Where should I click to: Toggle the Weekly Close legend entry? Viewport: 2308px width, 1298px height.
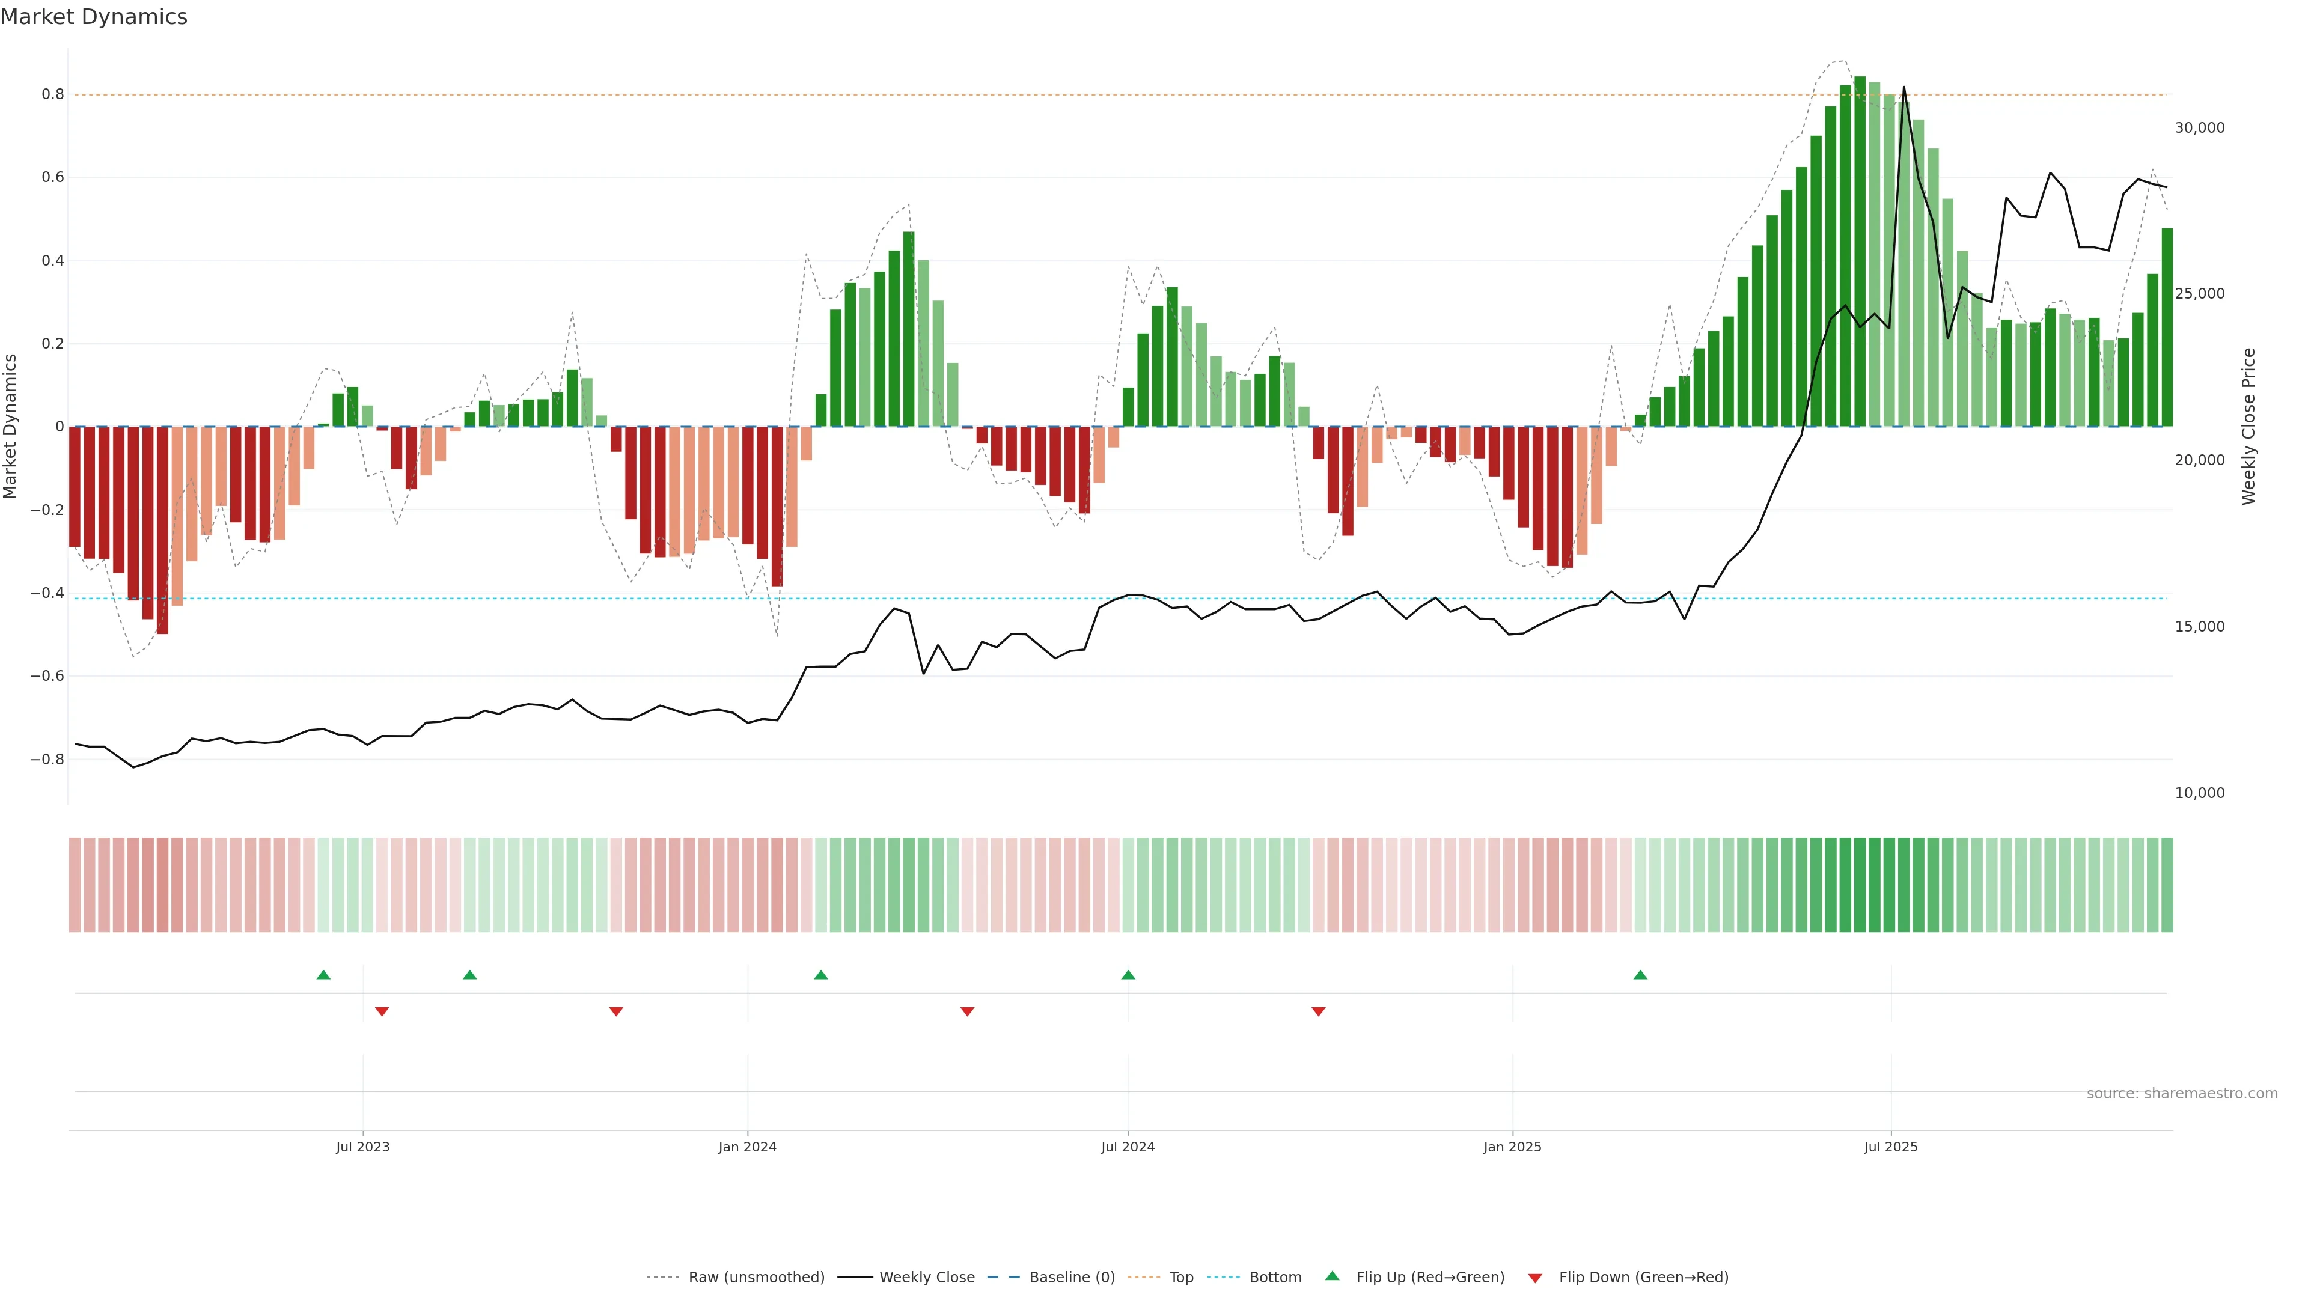click(926, 1278)
